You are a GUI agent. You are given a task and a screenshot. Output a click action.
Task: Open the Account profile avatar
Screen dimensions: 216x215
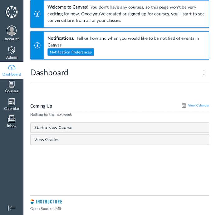[x=12, y=31]
